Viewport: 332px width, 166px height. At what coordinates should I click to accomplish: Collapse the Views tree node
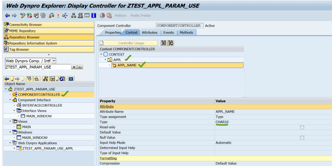tap(10, 121)
